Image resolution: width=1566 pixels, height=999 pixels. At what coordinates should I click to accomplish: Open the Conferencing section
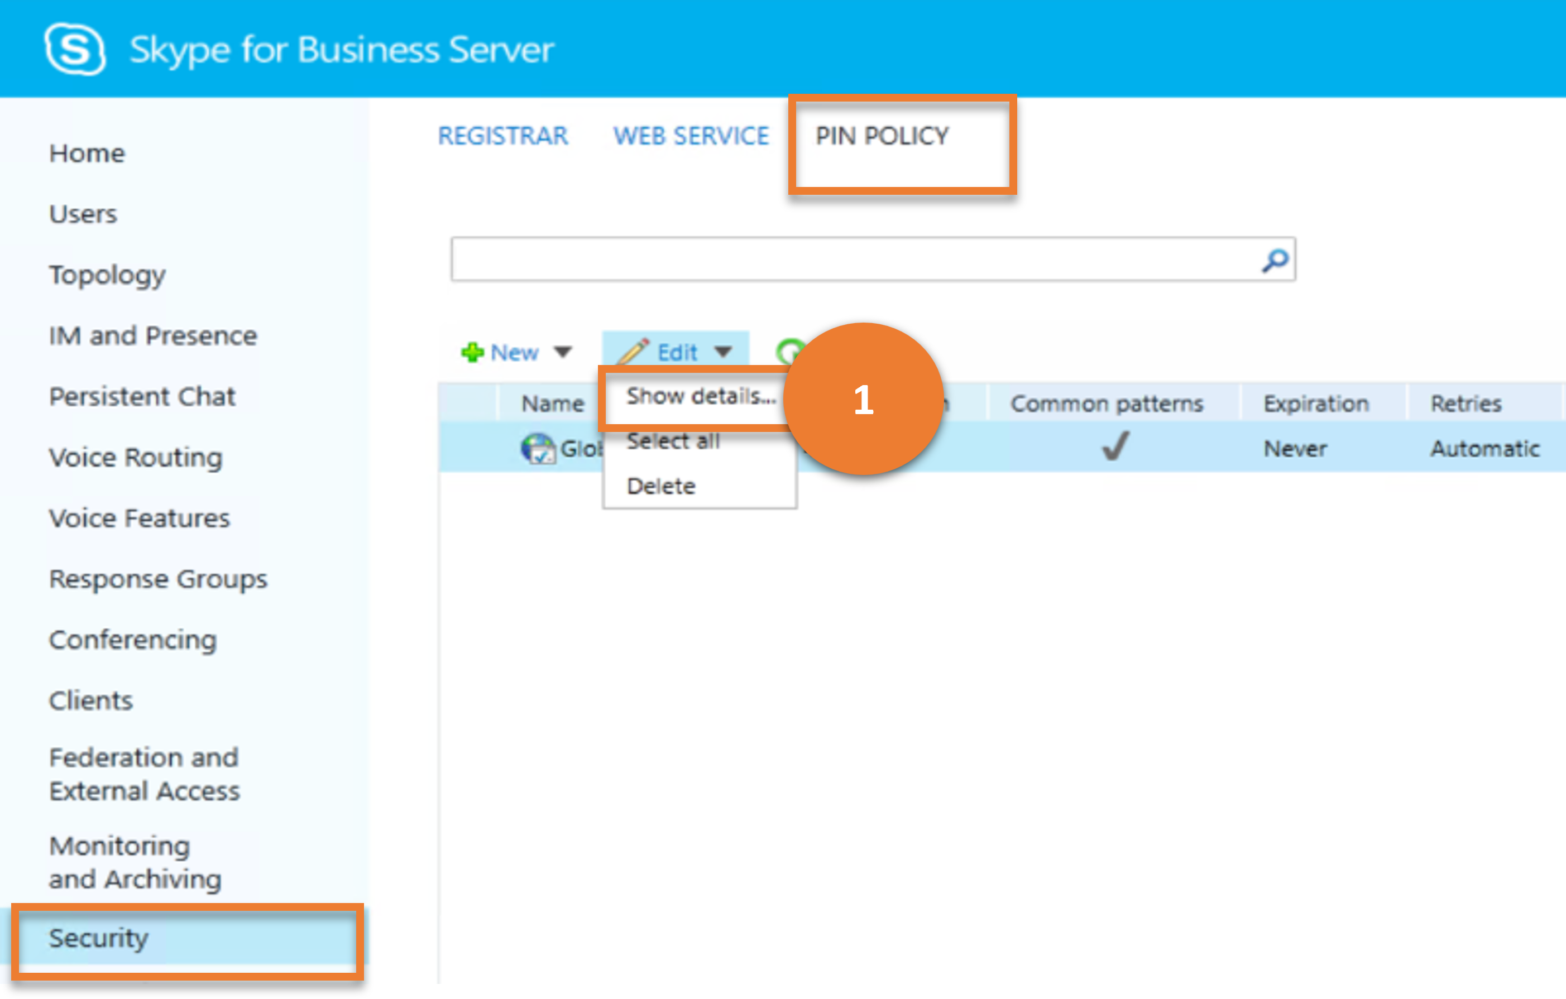coord(133,640)
